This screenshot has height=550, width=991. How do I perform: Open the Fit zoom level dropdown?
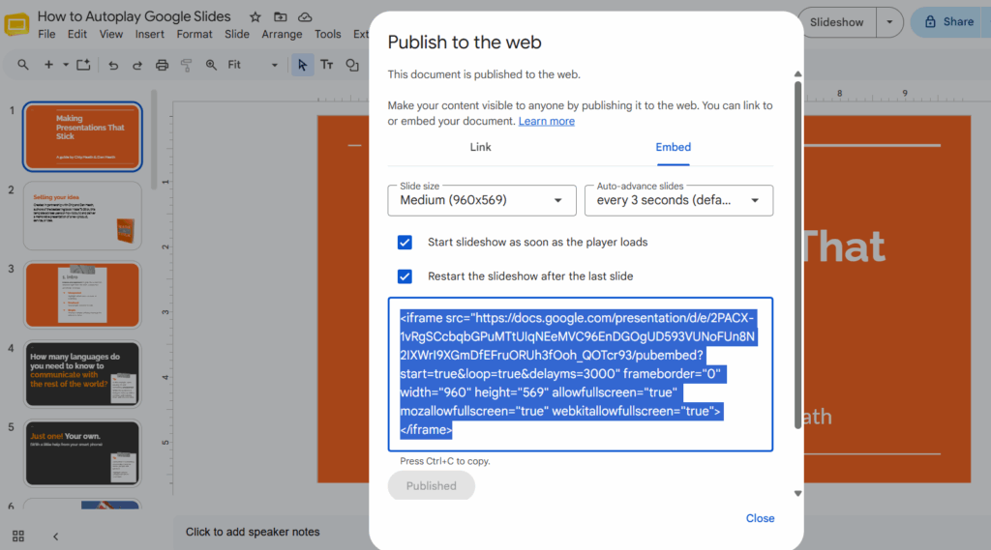pyautogui.click(x=253, y=65)
